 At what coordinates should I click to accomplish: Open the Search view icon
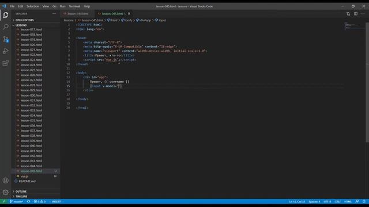coord(5,27)
